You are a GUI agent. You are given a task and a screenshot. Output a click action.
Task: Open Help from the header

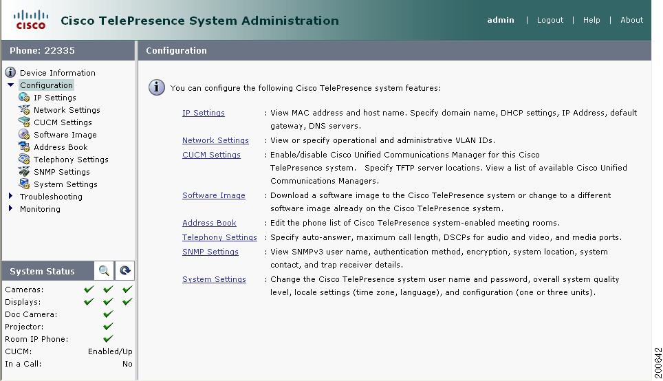(x=591, y=20)
